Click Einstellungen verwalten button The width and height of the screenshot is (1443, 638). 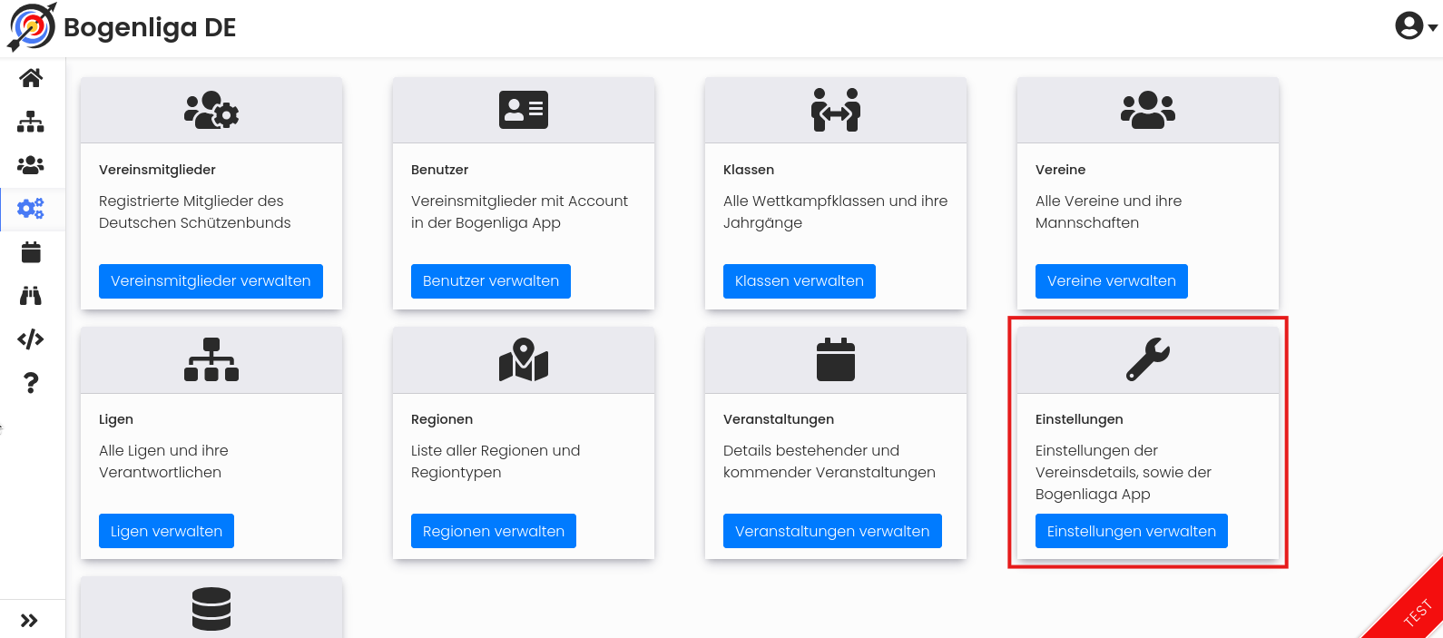[1132, 531]
